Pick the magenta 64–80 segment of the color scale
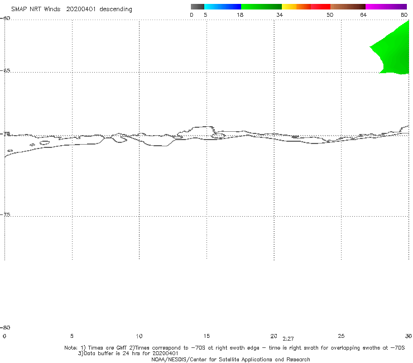The height and width of the screenshot is (363, 413). tap(386, 7)
